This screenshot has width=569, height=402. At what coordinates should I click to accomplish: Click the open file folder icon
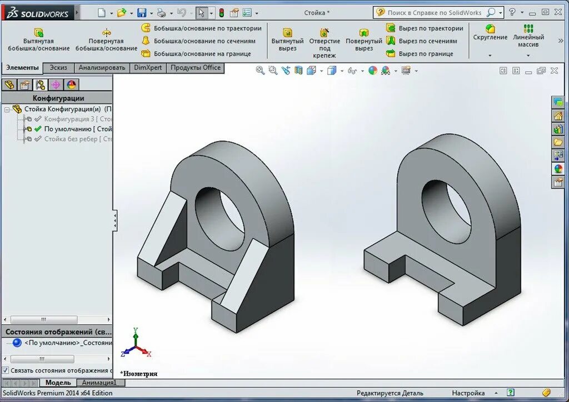click(122, 13)
